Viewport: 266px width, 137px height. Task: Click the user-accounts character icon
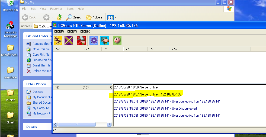105,40
